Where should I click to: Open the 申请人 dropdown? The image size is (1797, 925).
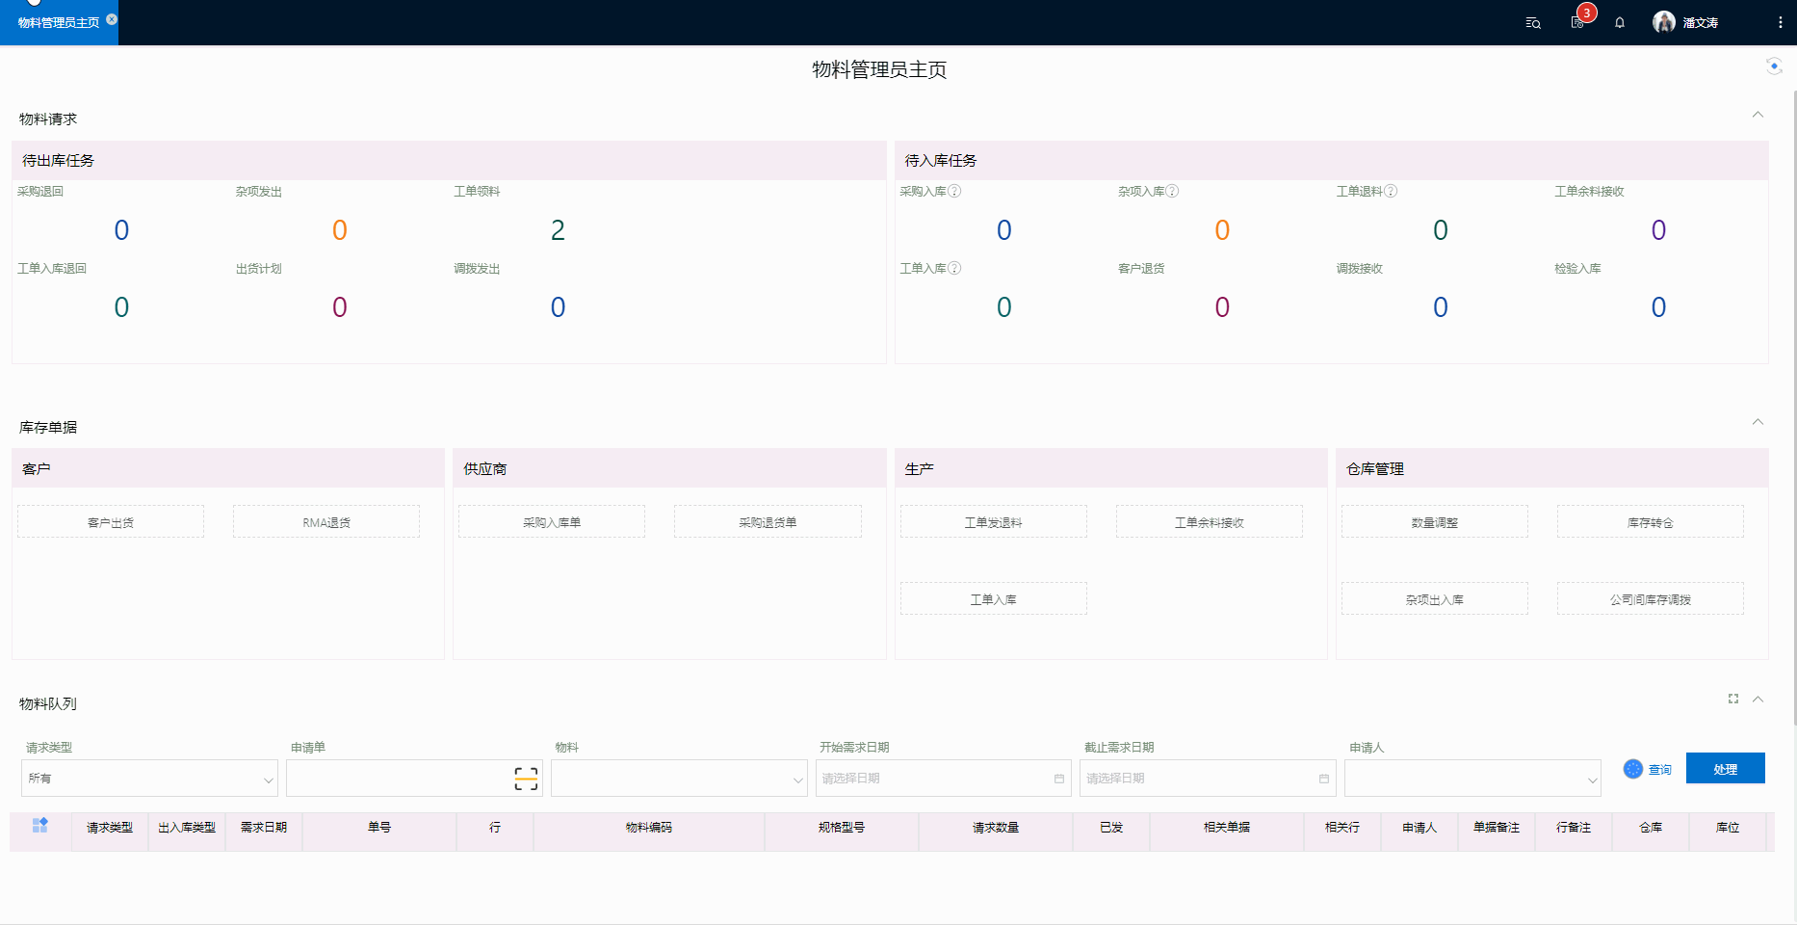[x=1471, y=779]
